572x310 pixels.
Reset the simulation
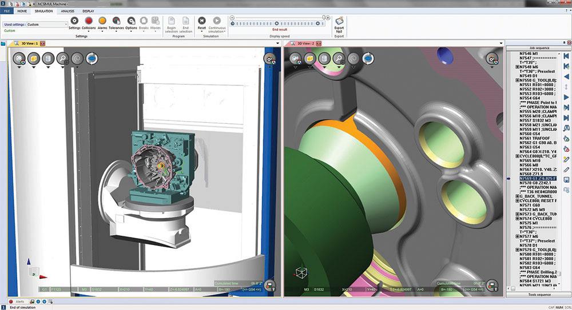(x=202, y=21)
